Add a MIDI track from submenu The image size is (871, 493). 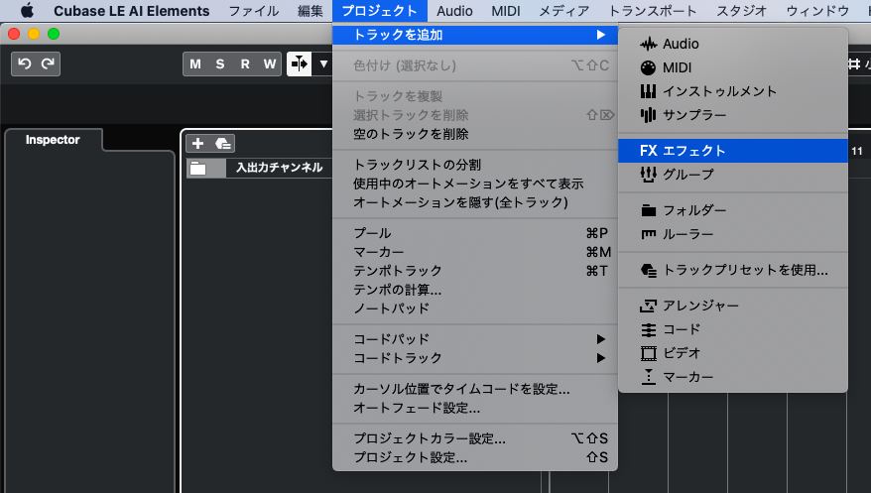[x=733, y=67]
